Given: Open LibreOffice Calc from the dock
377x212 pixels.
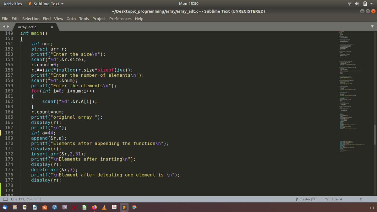Looking at the screenshot, I should [x=85, y=207].
